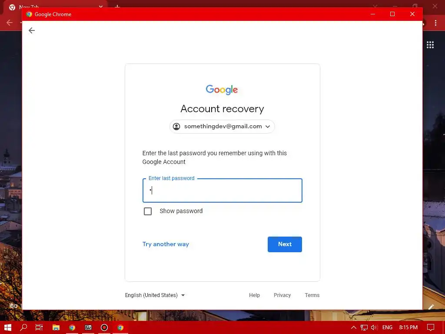The height and width of the screenshot is (334, 445).
Task: Focus the Enter last password field
Action: pos(222,190)
